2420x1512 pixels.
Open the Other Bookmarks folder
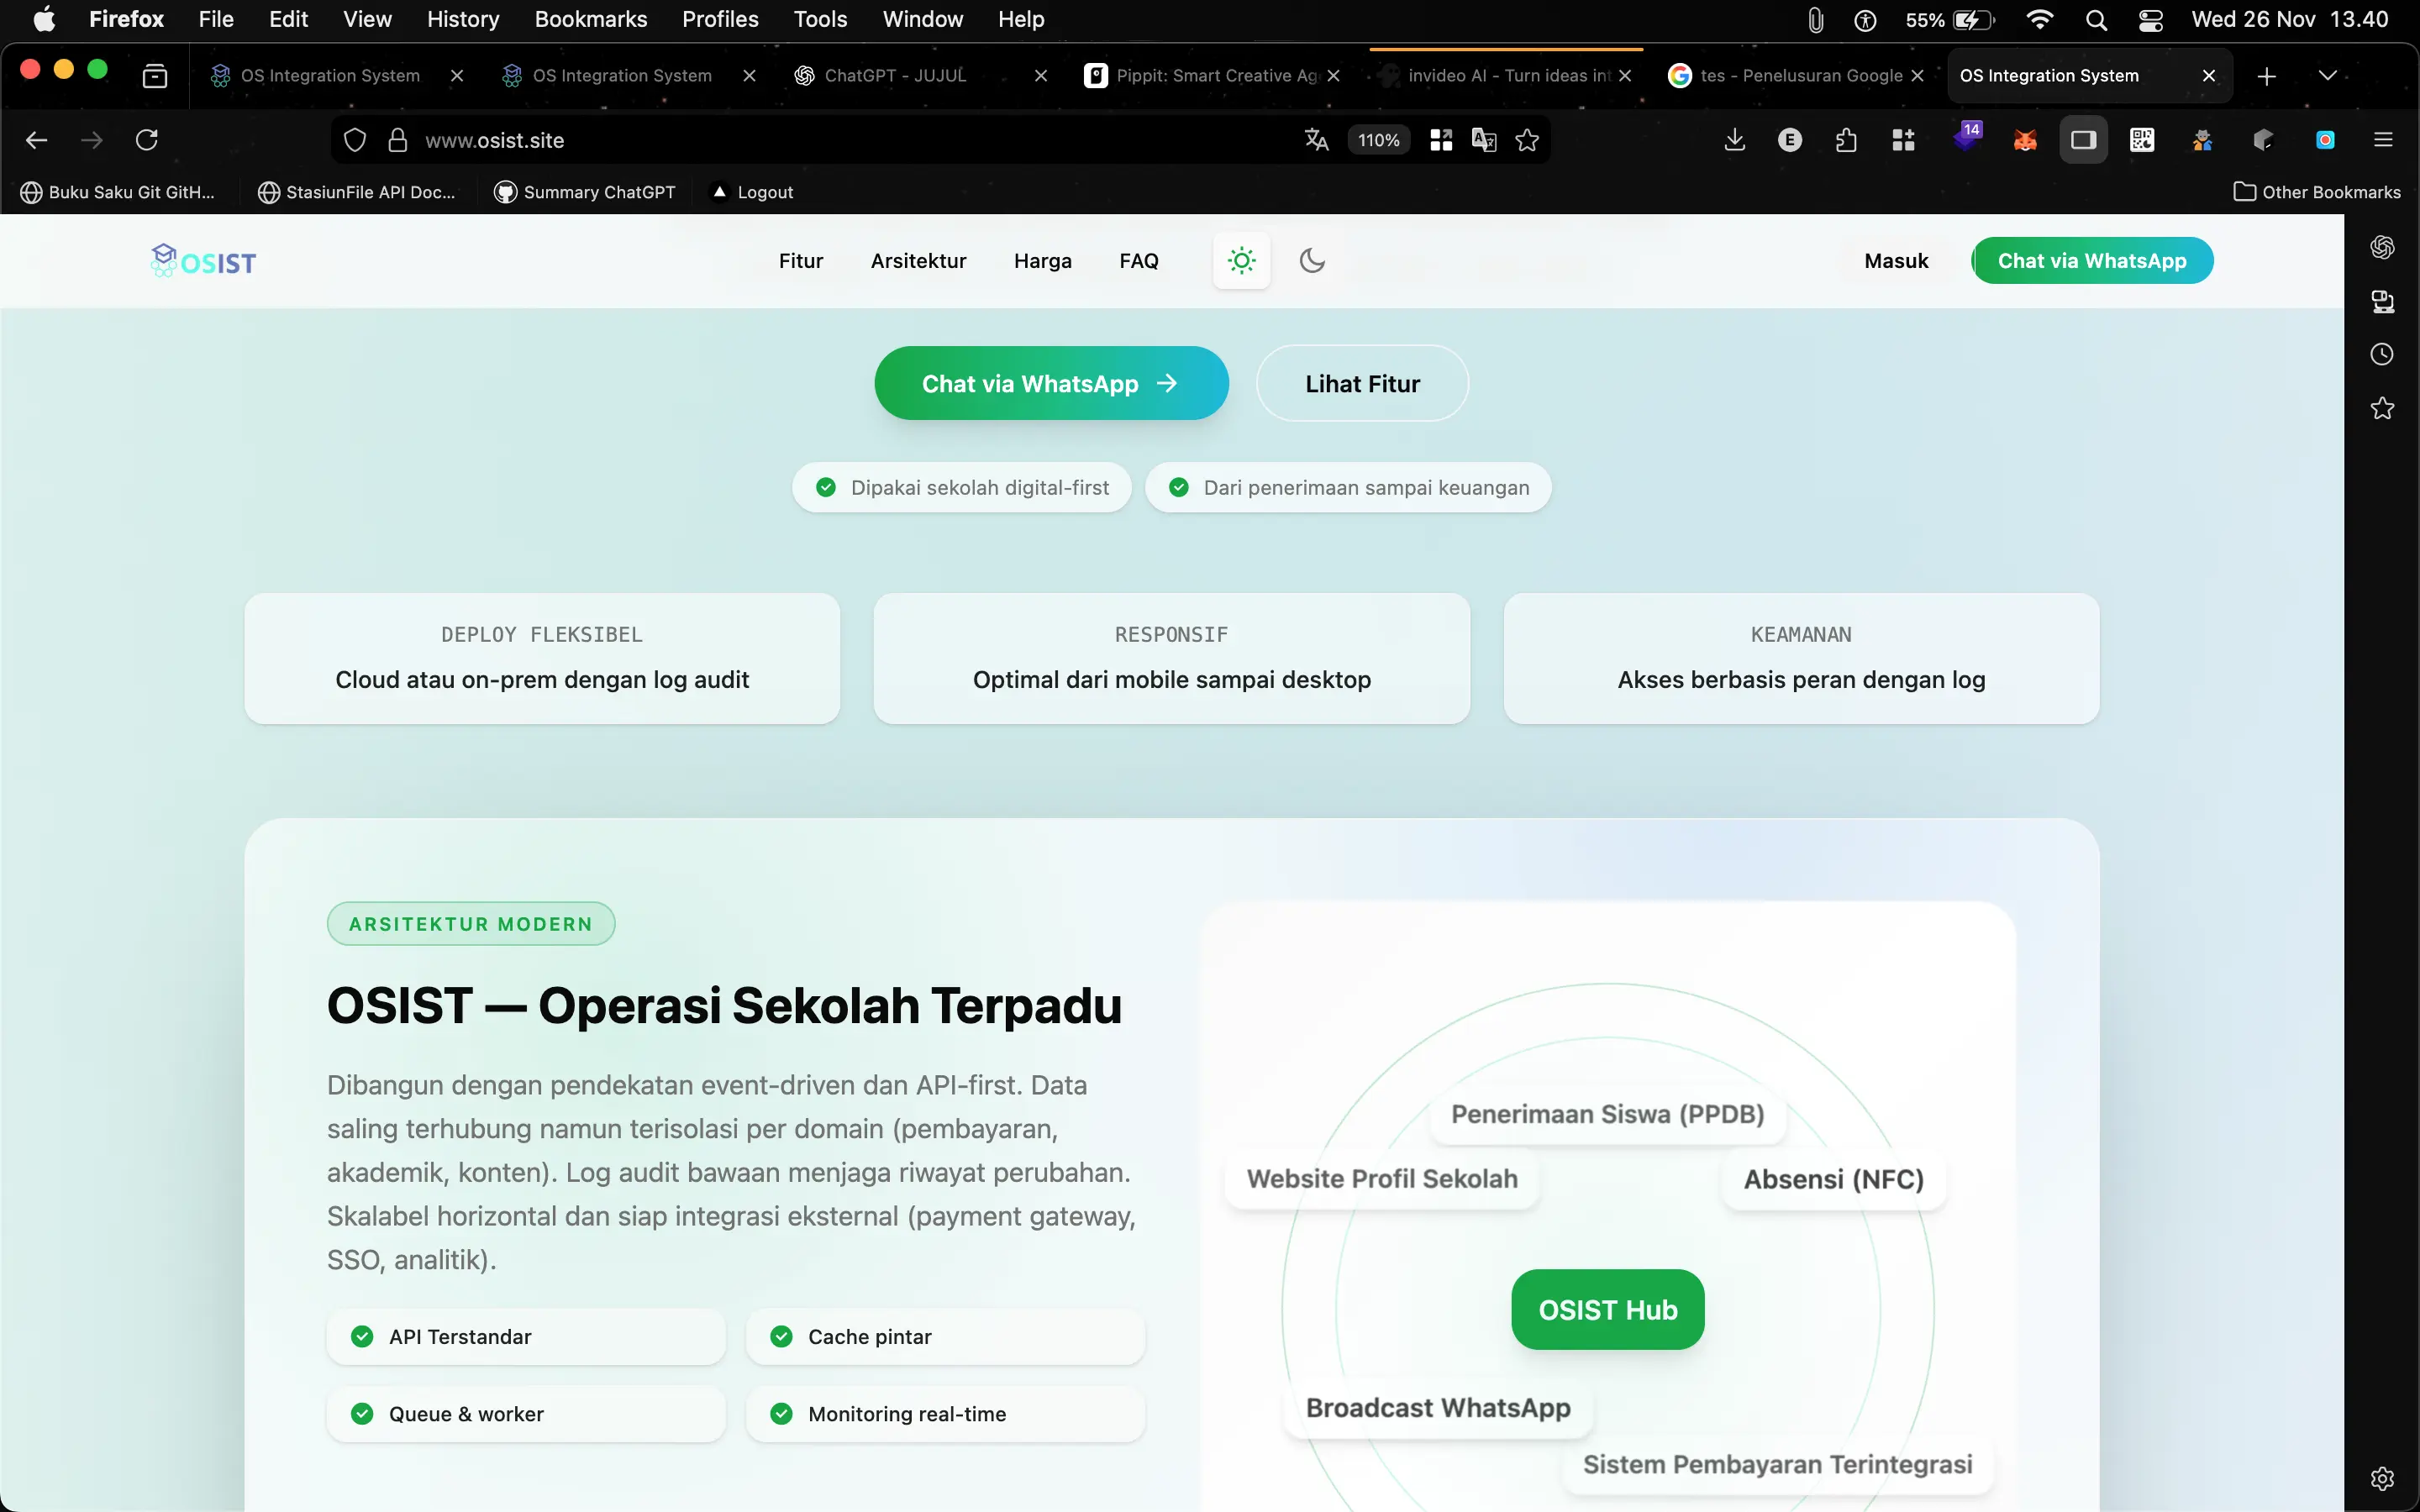pos(2318,191)
